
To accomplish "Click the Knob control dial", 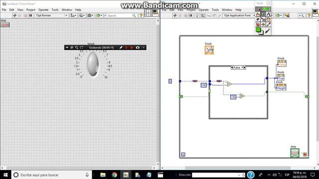I will [x=93, y=64].
